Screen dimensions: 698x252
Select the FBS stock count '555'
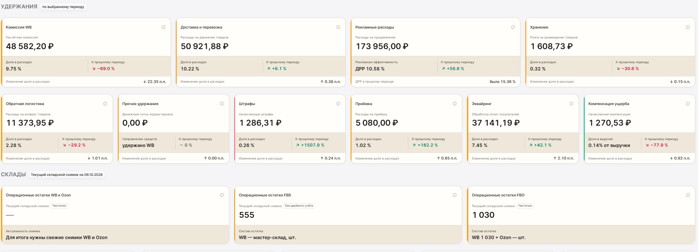[x=247, y=215]
